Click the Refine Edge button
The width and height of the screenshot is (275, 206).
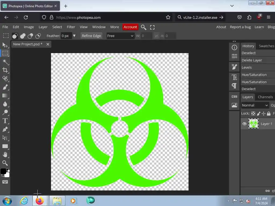tap(91, 36)
